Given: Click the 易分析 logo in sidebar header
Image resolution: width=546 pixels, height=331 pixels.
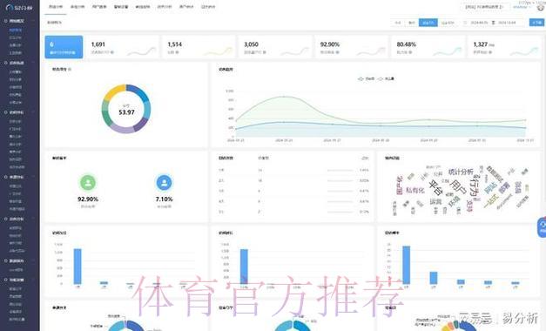Looking at the screenshot, I should click(19, 7).
